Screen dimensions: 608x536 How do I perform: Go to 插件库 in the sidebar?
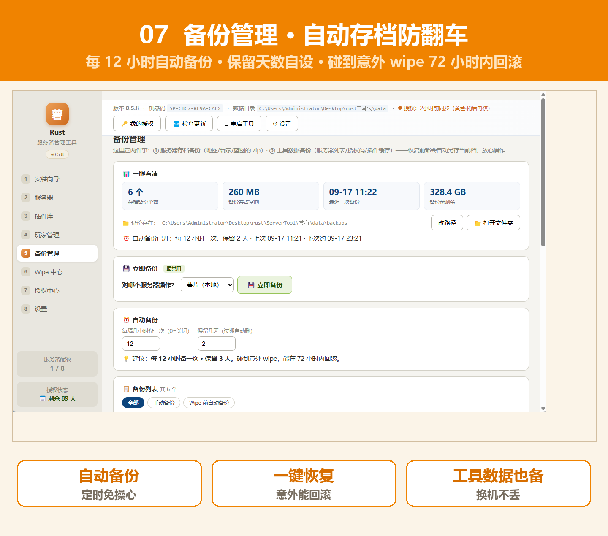pos(57,216)
